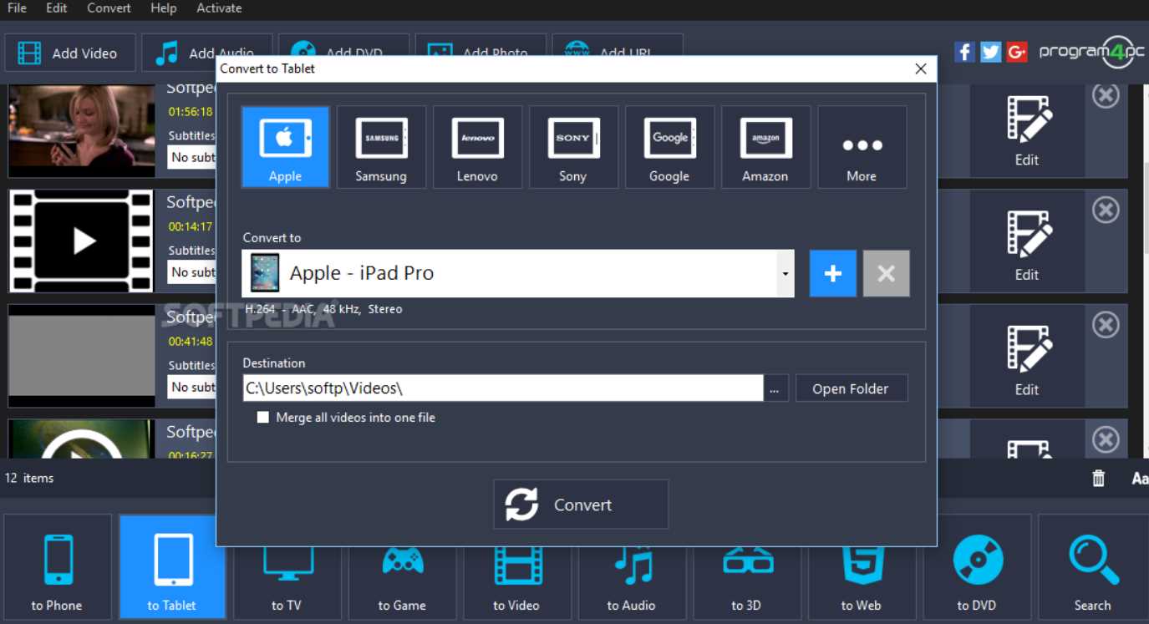Open the subtitles dropdown for the 00:14:17 video
Image resolution: width=1149 pixels, height=624 pixels.
point(191,271)
